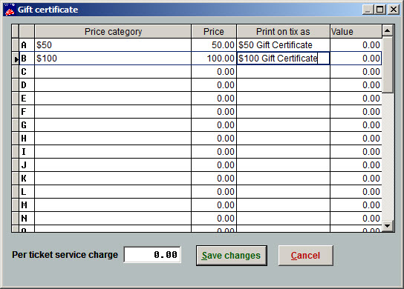Close the Gift certificate window

click(394, 10)
